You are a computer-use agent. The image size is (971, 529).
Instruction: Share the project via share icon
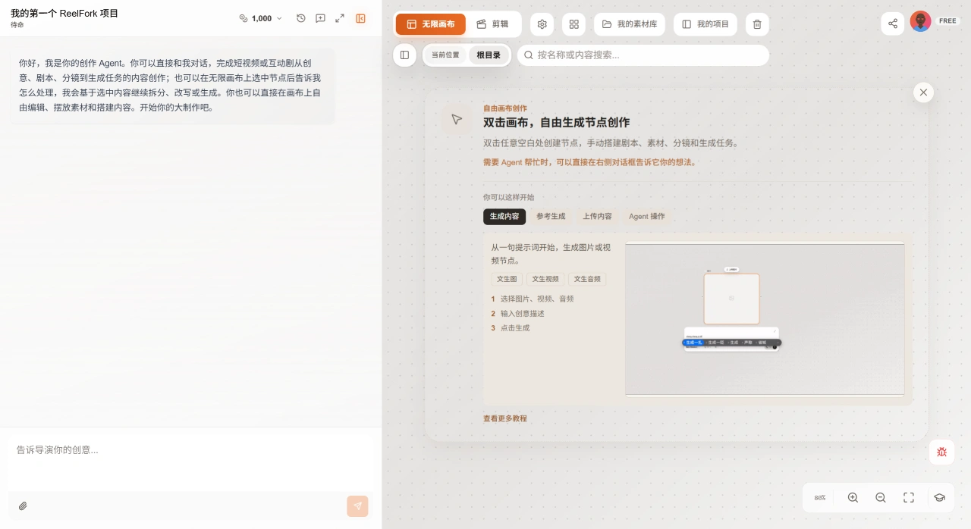pos(893,23)
